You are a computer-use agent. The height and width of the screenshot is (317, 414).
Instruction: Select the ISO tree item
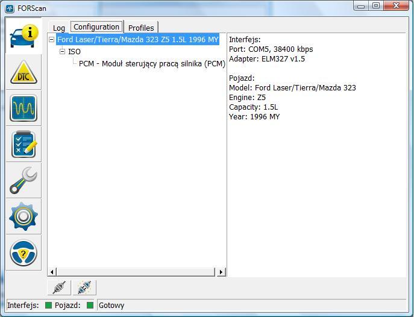coord(74,52)
